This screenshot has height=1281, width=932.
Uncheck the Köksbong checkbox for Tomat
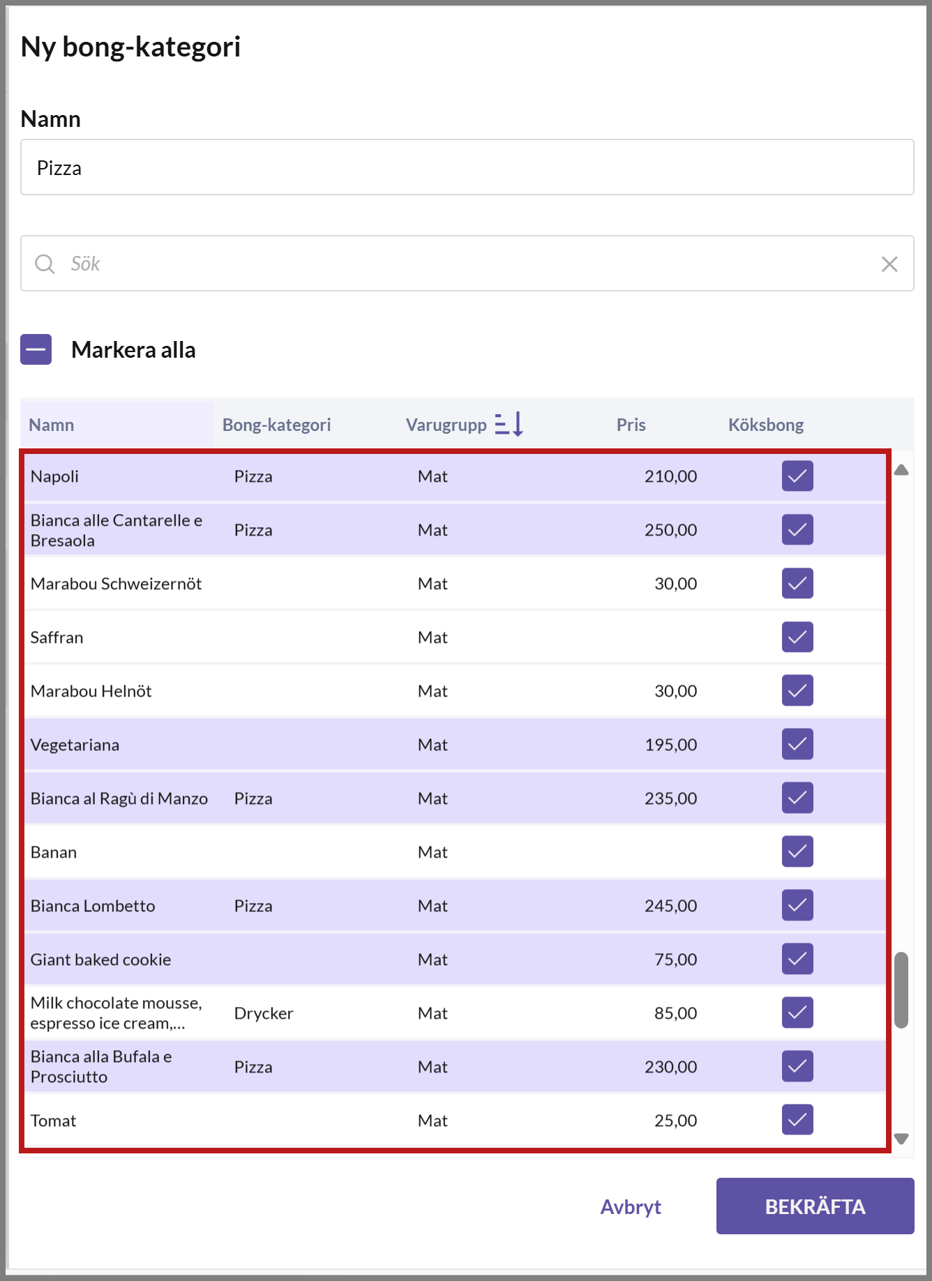click(x=797, y=1120)
